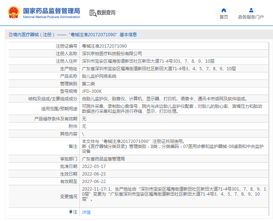Click the 备注 row label

73,146
